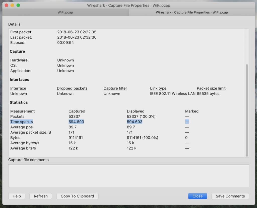The height and width of the screenshot is (208, 257).
Task: Click the 'Capture filter' column header
Action: pyautogui.click(x=115, y=88)
